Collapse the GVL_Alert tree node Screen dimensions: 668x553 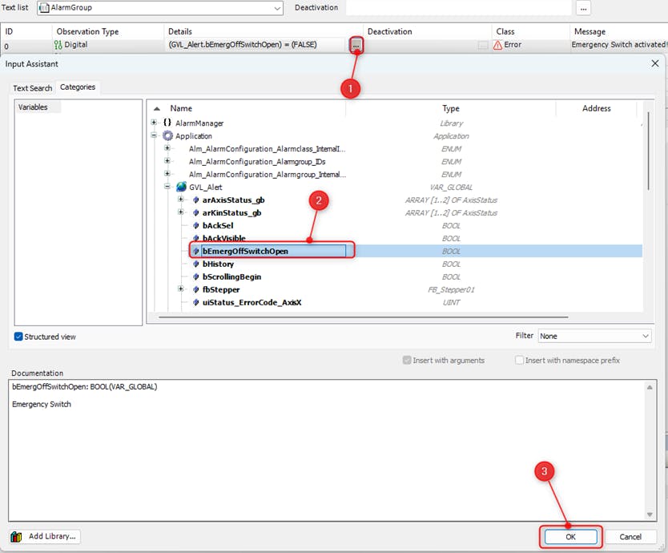coord(167,188)
